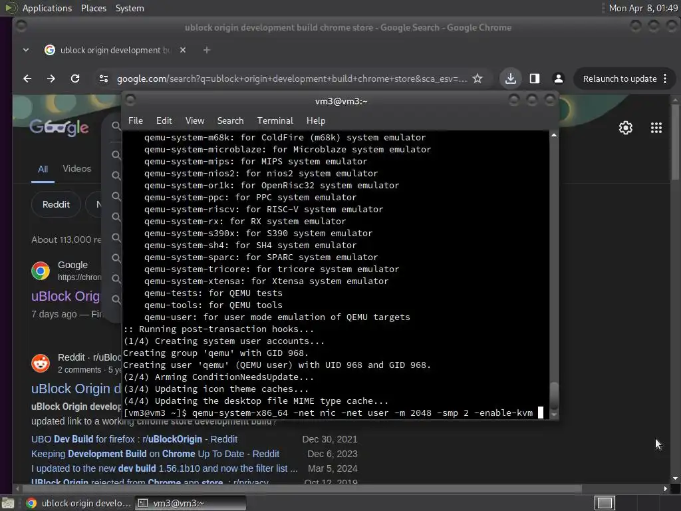Viewport: 681px width, 511px height.
Task: Open the System menu
Action: [x=130, y=8]
